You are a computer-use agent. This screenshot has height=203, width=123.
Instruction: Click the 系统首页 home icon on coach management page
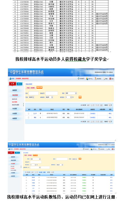pyautogui.click(x=79, y=79)
